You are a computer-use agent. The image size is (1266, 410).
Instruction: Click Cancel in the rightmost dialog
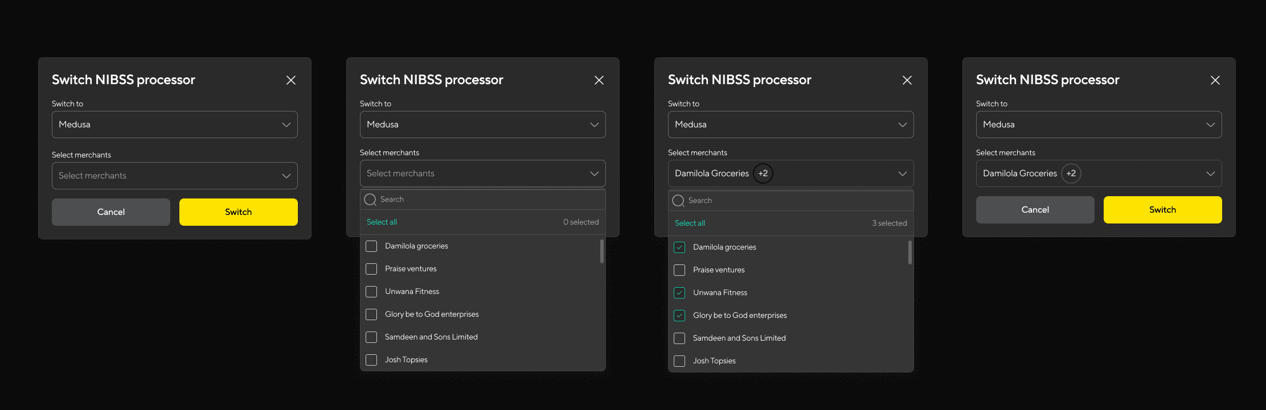1035,210
